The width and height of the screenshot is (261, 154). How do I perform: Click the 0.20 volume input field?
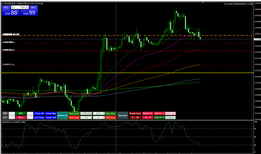(x=20, y=8)
